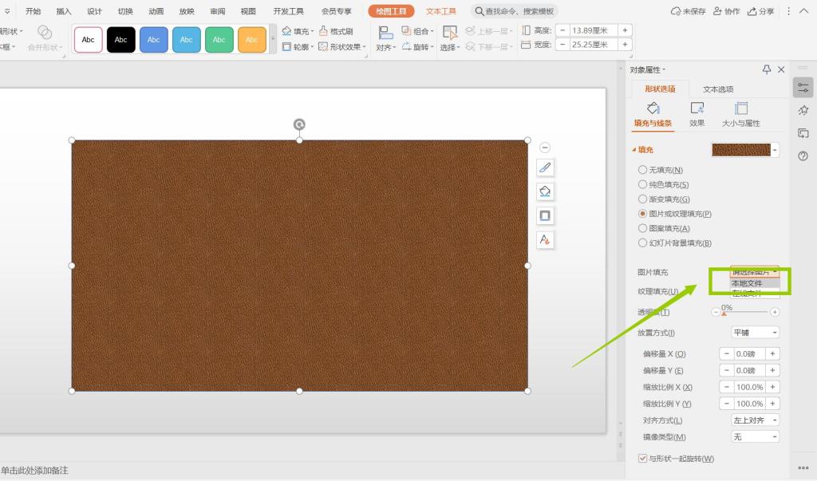Click the rotation handle above the shape
The height and width of the screenshot is (481, 817).
click(299, 124)
